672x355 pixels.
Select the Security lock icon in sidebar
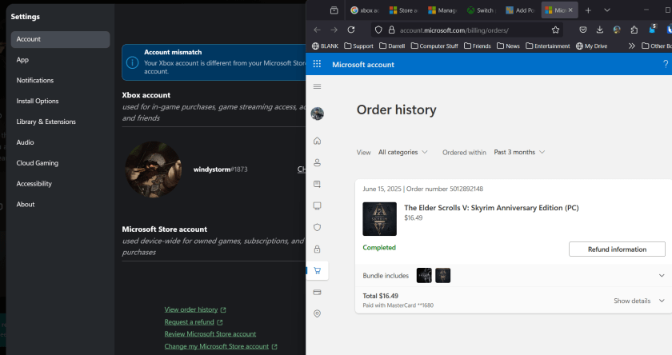coord(318,249)
